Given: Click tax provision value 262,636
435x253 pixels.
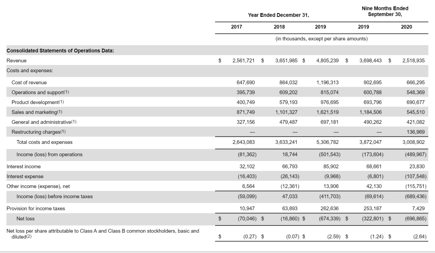Looking at the screenshot, I should (329, 208).
